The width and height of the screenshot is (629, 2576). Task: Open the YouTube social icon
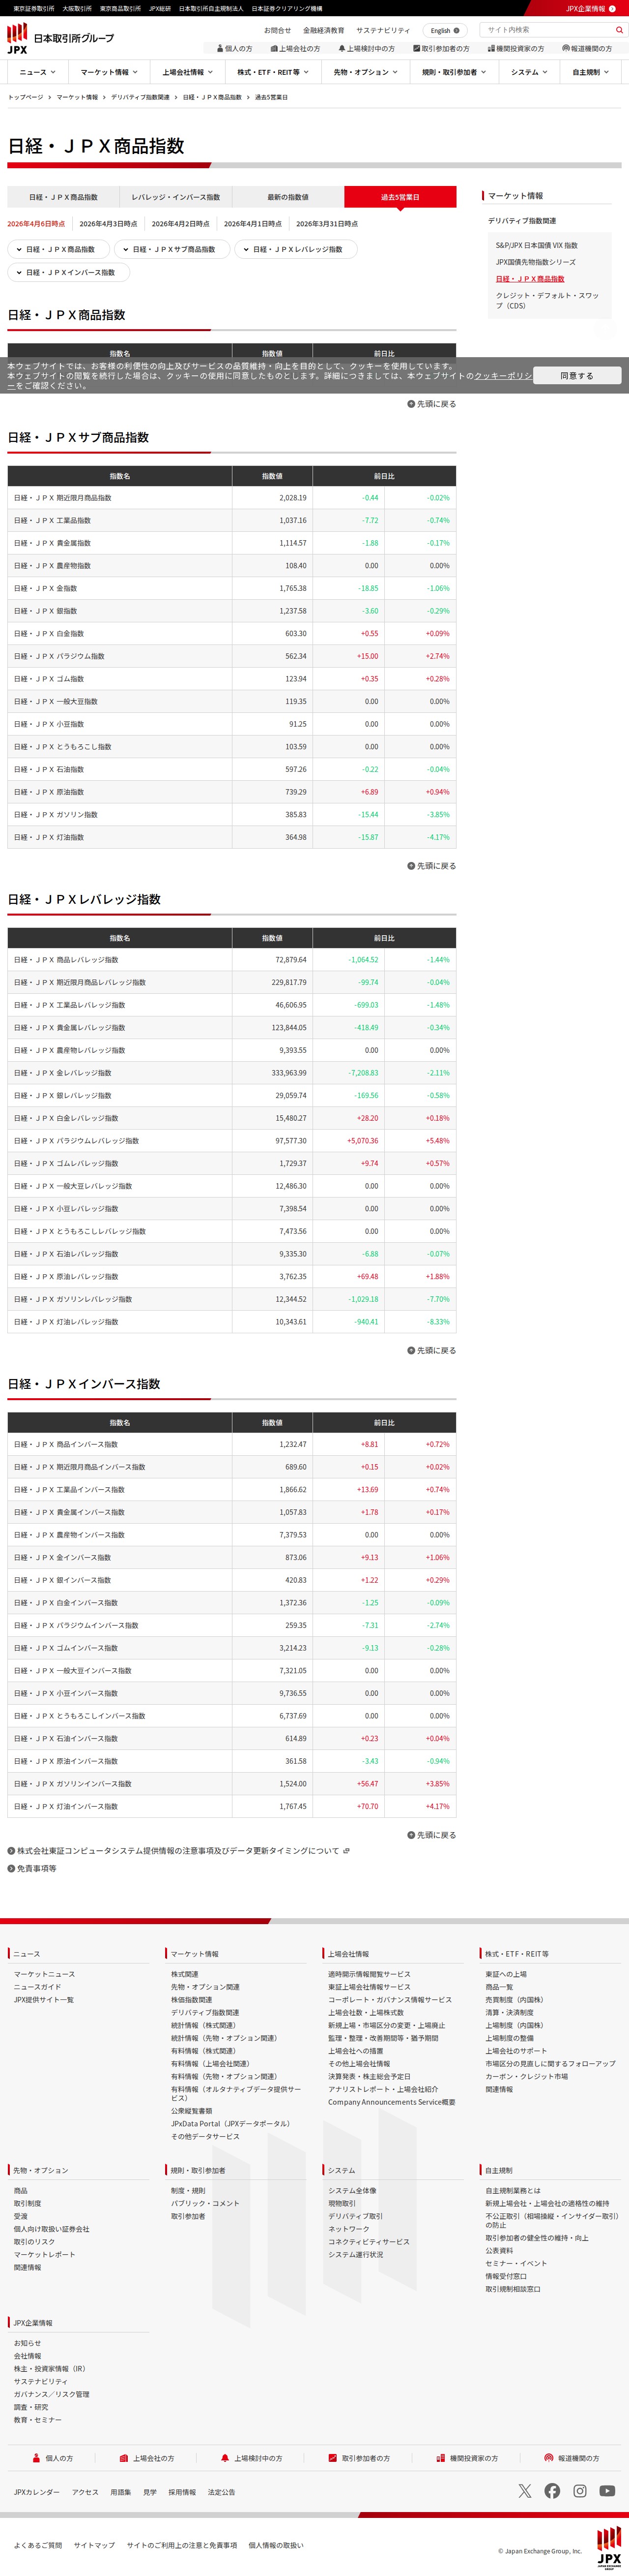(607, 2490)
